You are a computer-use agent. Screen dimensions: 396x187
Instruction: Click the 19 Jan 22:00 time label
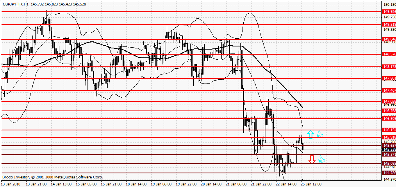[x=186, y=185]
